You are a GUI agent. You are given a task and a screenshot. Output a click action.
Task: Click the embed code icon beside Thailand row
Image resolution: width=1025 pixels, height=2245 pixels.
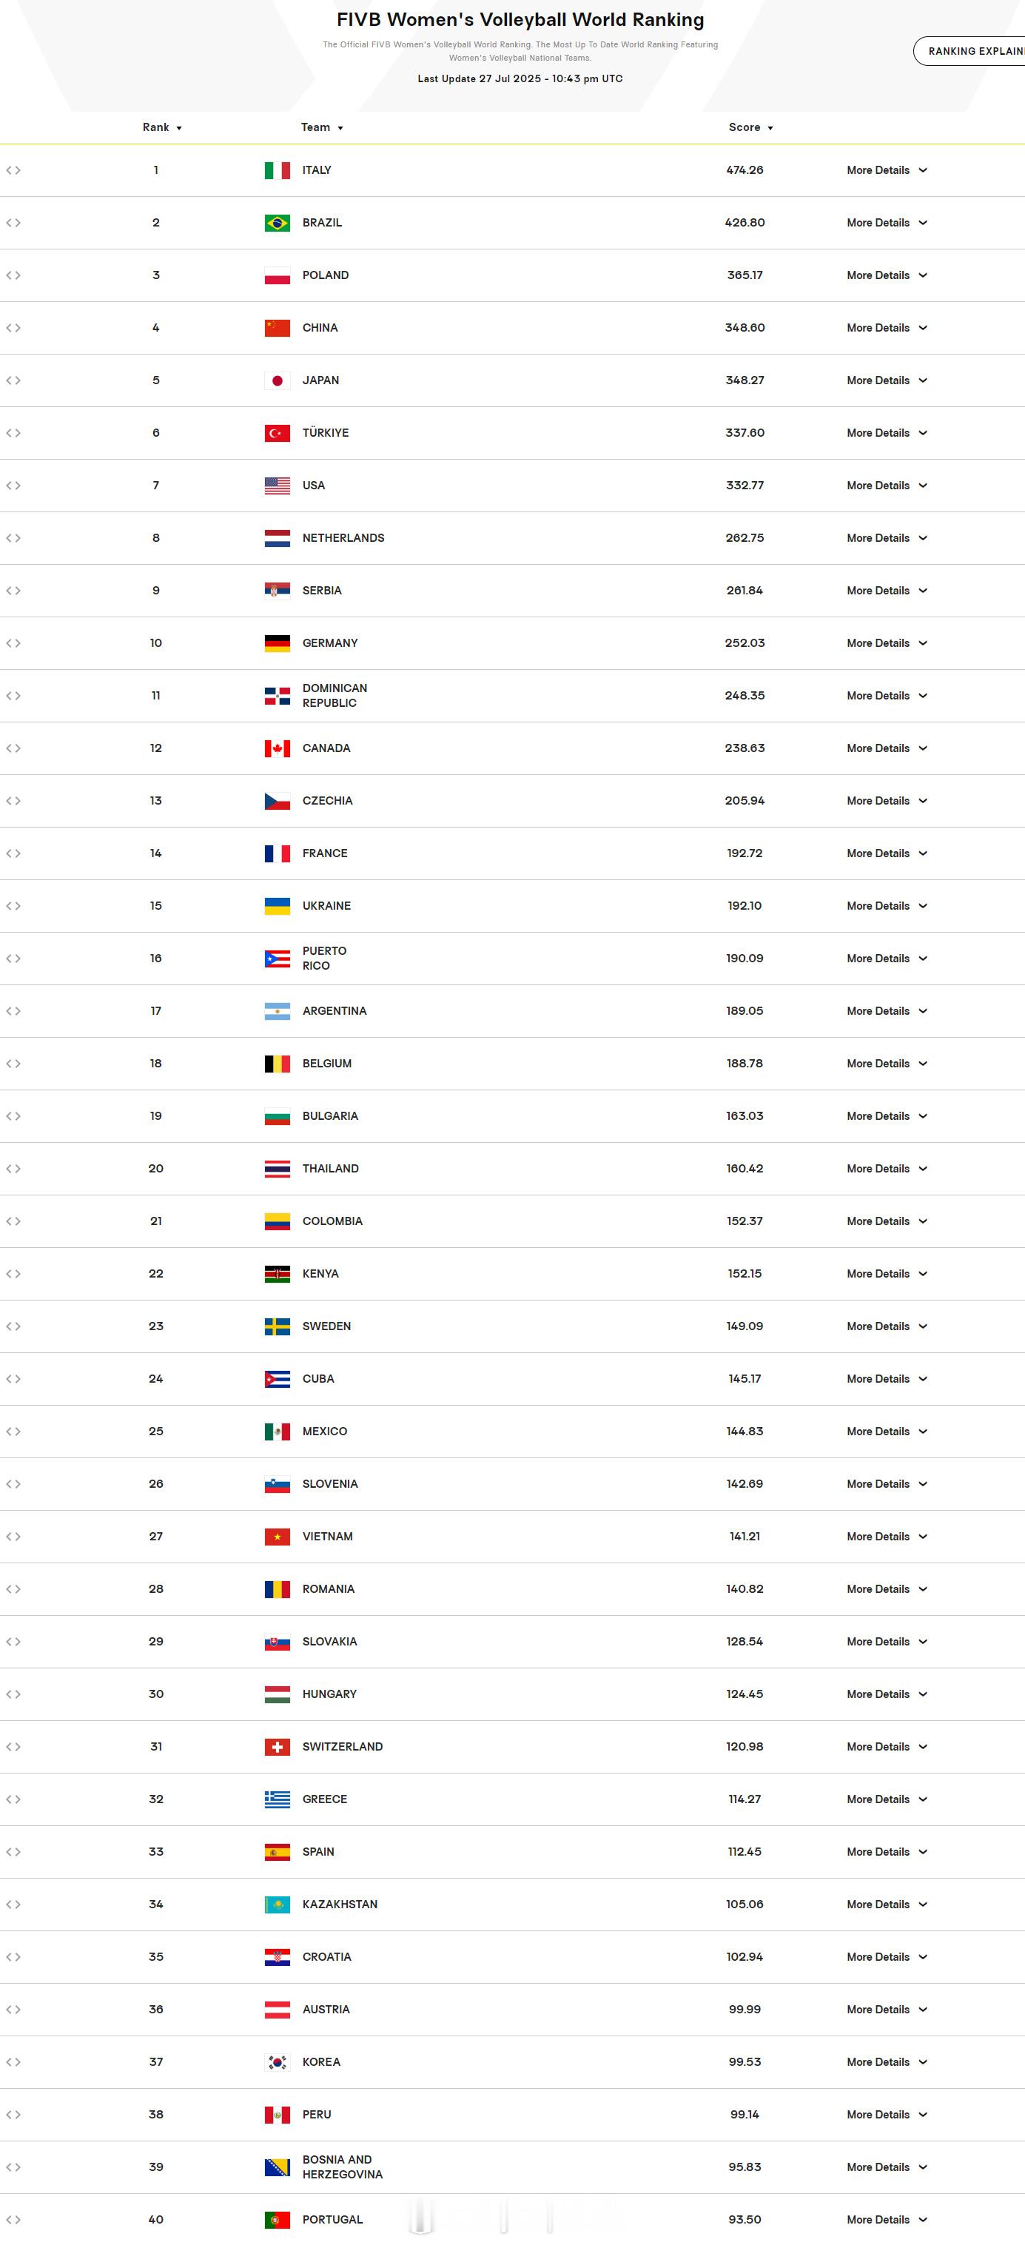click(13, 1169)
